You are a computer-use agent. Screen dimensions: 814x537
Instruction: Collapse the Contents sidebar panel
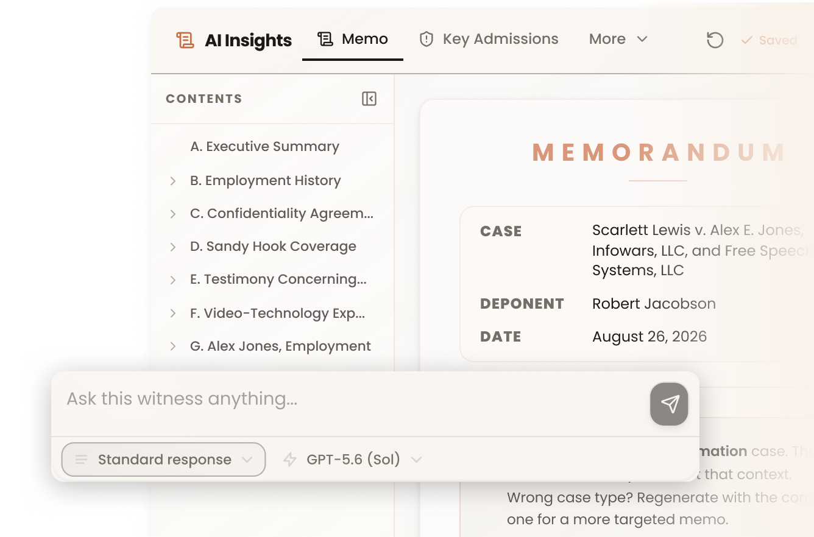pyautogui.click(x=369, y=99)
